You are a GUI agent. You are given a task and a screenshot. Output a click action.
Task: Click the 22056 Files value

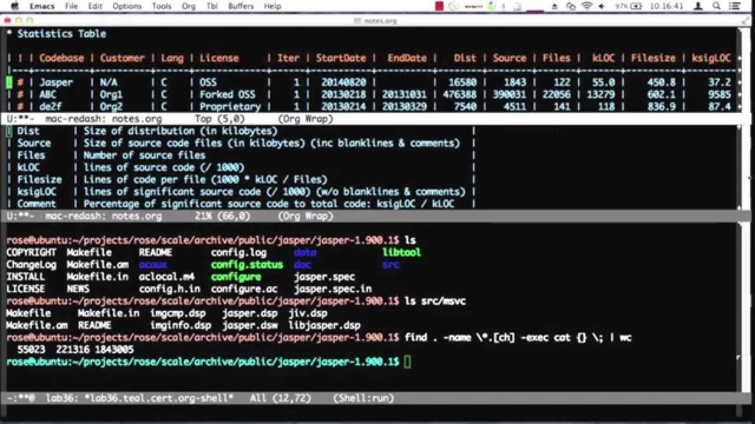(x=556, y=94)
